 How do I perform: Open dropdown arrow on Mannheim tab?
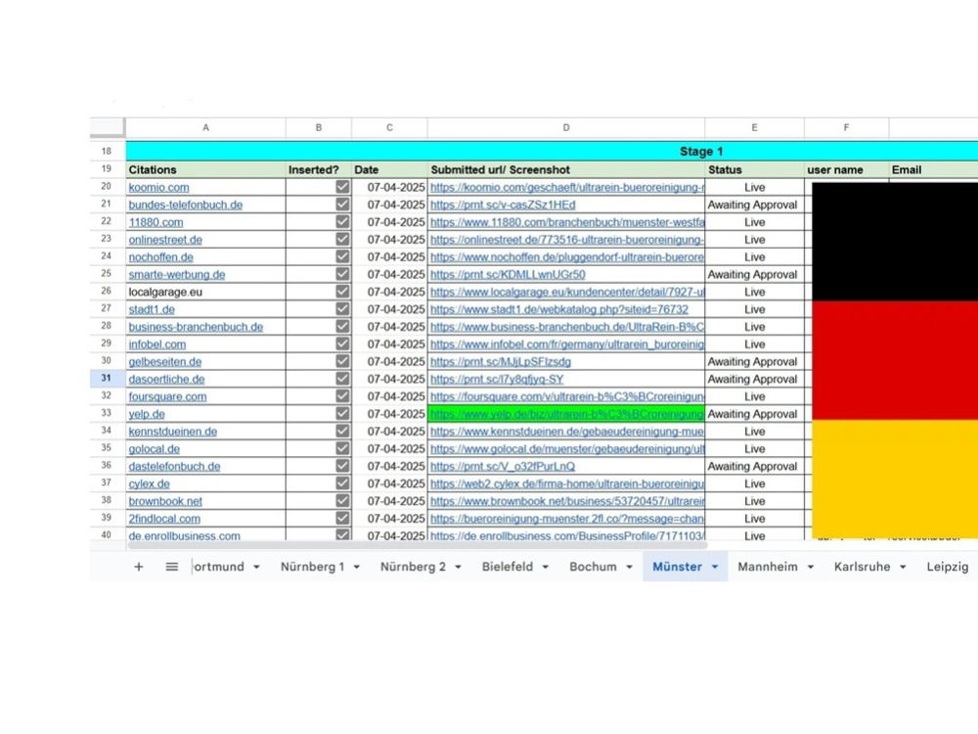tap(810, 568)
